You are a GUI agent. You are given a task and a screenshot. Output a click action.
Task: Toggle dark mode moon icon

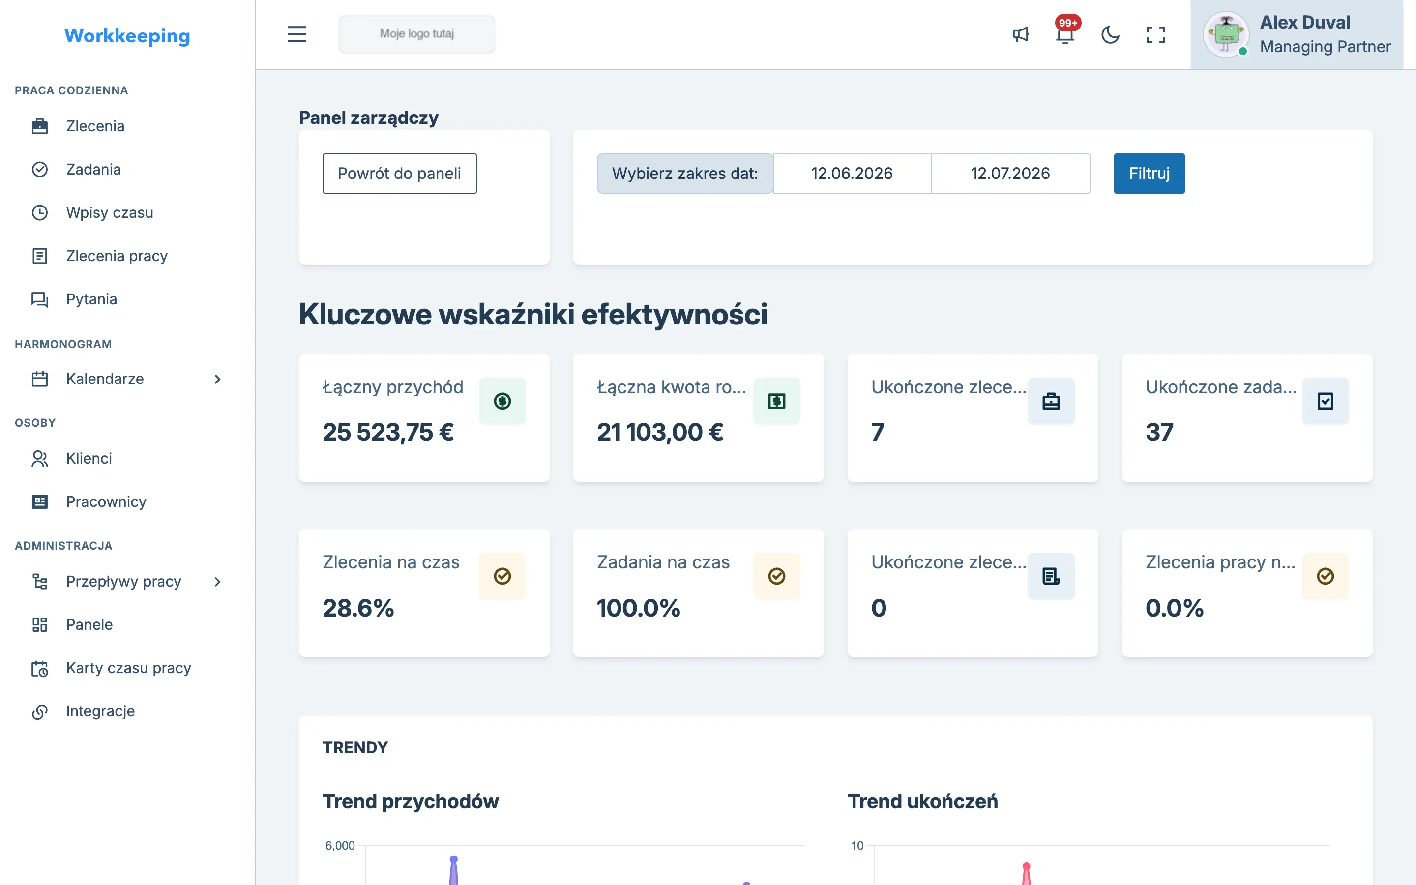(x=1110, y=34)
